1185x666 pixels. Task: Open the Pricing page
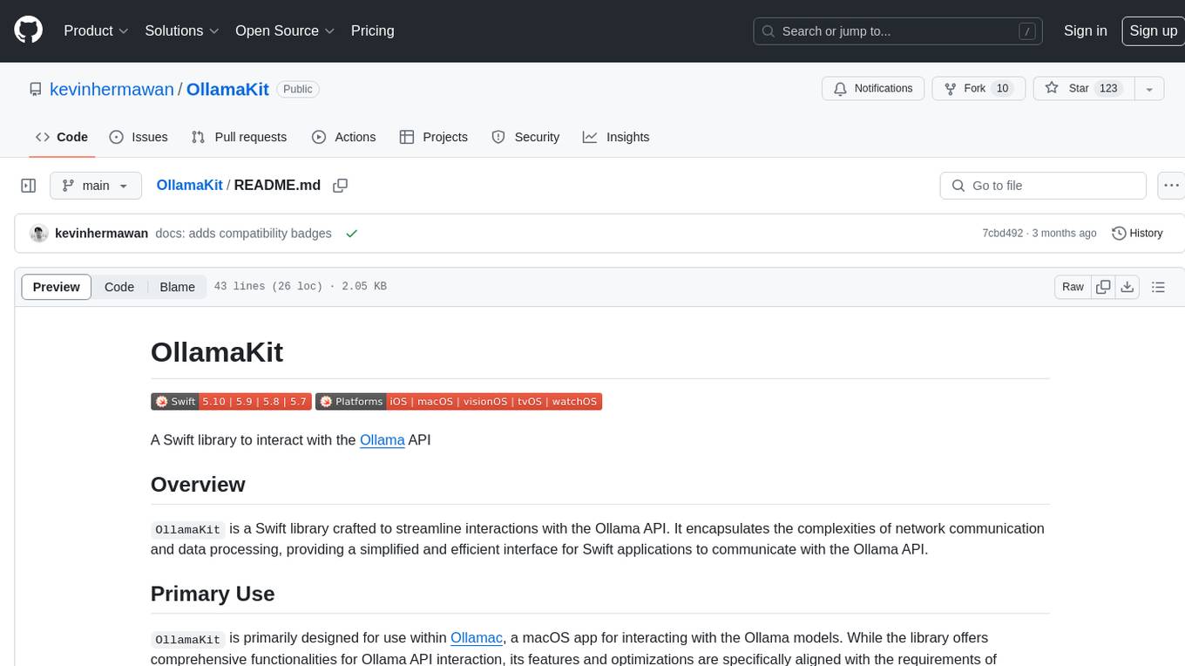click(x=372, y=31)
